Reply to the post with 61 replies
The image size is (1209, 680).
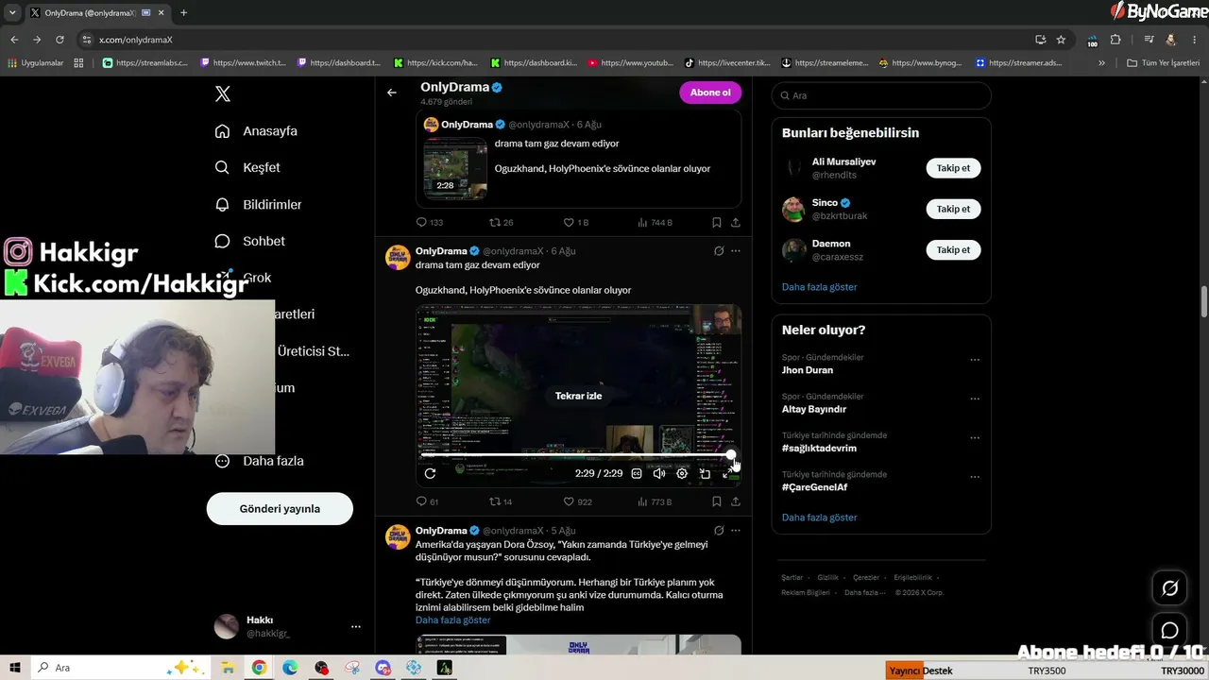click(428, 502)
